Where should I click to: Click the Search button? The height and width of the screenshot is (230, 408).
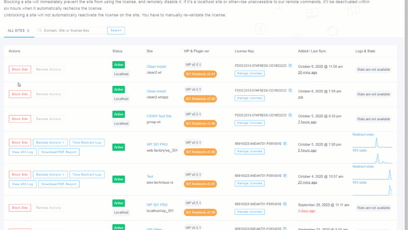116,30
